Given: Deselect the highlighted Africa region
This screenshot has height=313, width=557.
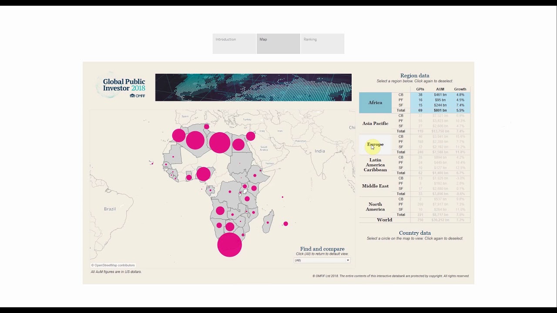Looking at the screenshot, I should [375, 103].
